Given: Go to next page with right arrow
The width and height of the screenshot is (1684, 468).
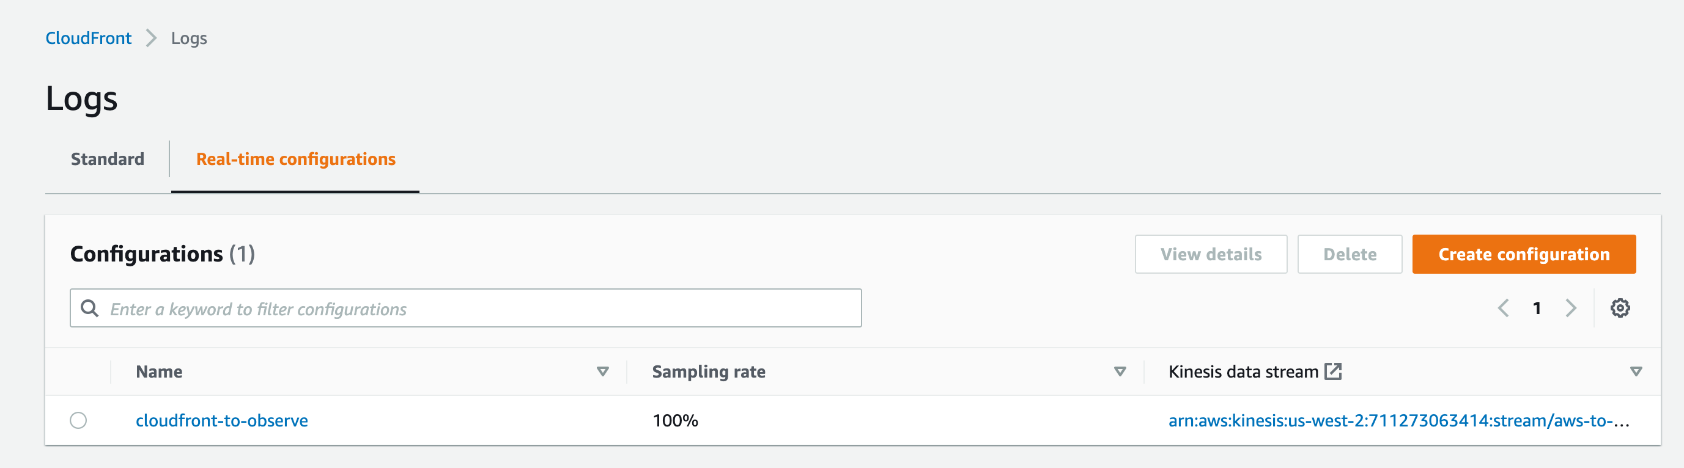Looking at the screenshot, I should 1571,308.
